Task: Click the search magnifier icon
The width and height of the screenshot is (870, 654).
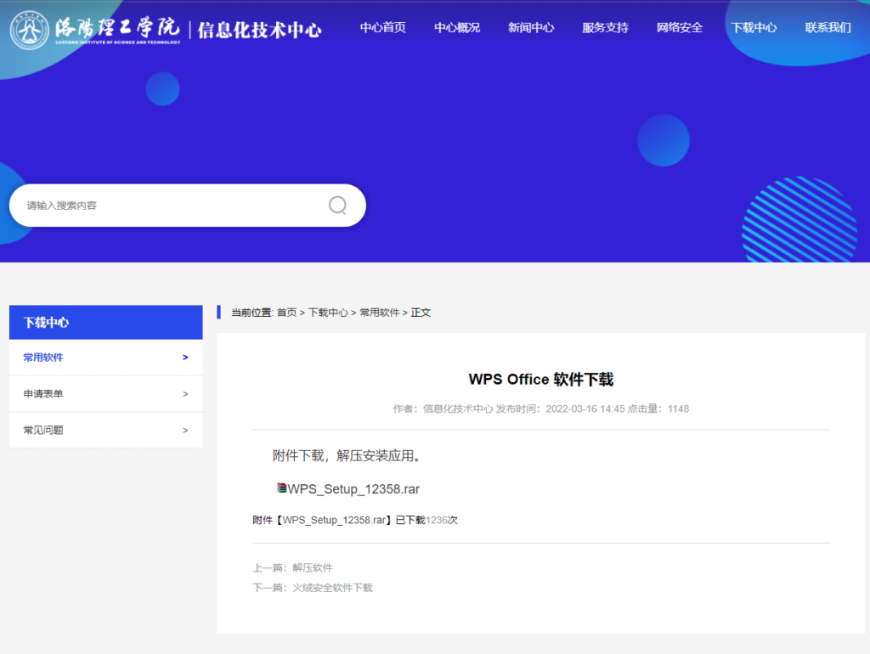Action: tap(337, 206)
